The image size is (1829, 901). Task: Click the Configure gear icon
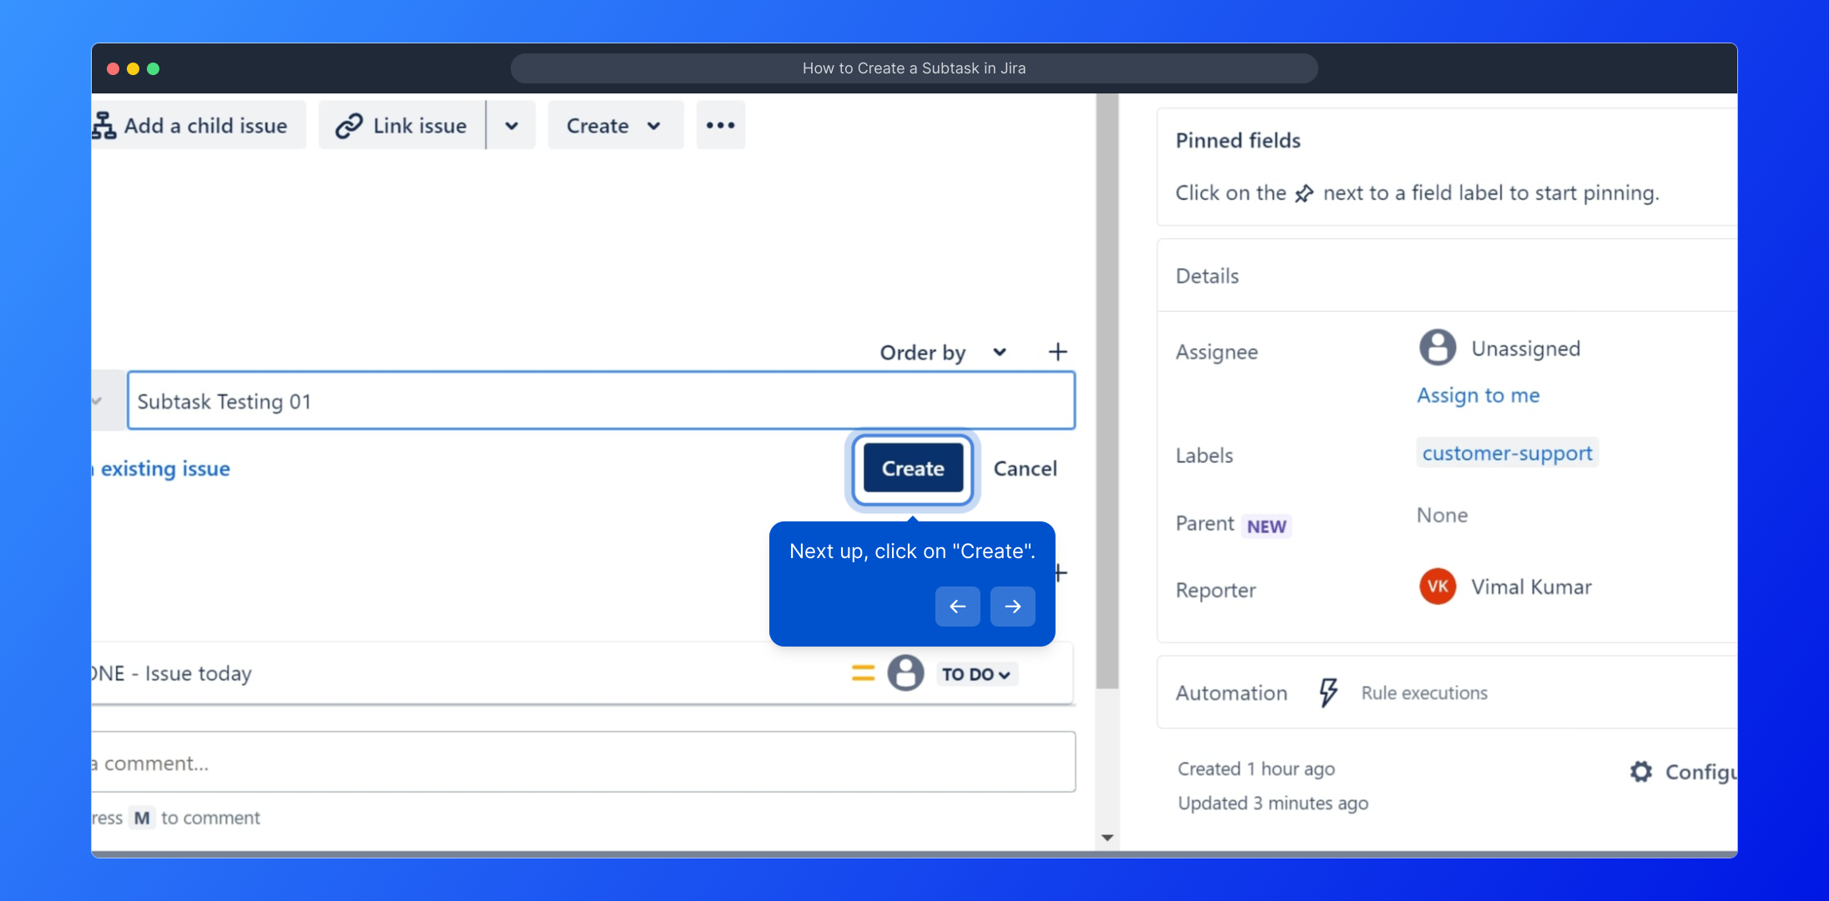click(1640, 772)
